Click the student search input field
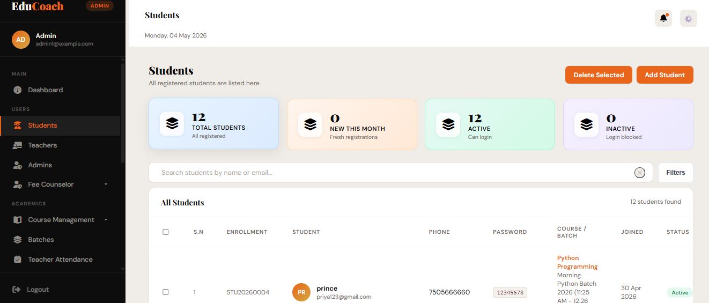709x303 pixels. pos(401,173)
